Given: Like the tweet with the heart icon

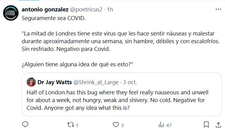Looking at the screenshot, I should (116, 125).
